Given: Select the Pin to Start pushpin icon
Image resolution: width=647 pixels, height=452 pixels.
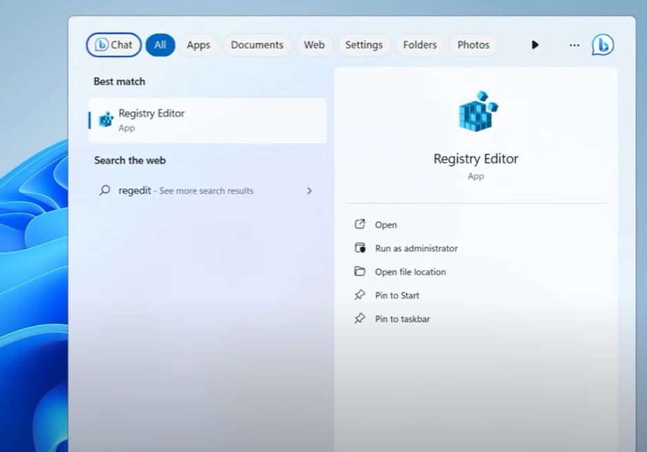Looking at the screenshot, I should 361,295.
